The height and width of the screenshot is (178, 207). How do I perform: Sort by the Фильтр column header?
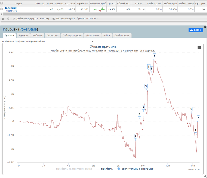(40, 4)
